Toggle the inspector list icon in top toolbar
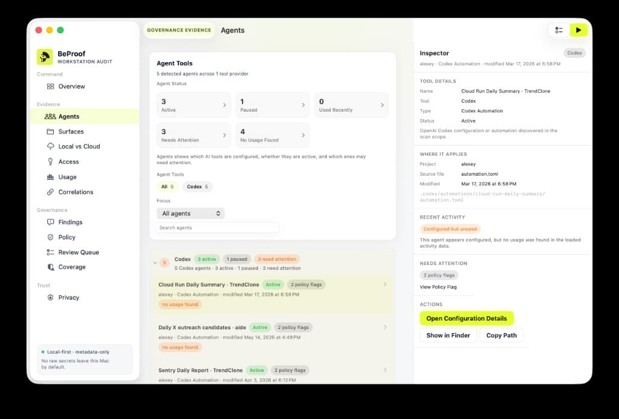Image resolution: width=619 pixels, height=419 pixels. 559,30
